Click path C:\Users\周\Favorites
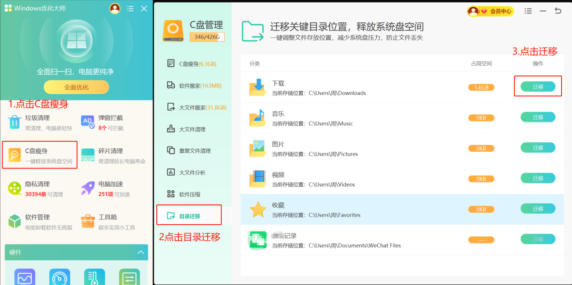The image size is (572, 285). 335,214
